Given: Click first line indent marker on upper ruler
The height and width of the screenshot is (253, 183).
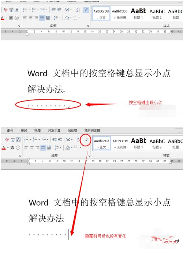Looking at the screenshot, I should 27,30.
